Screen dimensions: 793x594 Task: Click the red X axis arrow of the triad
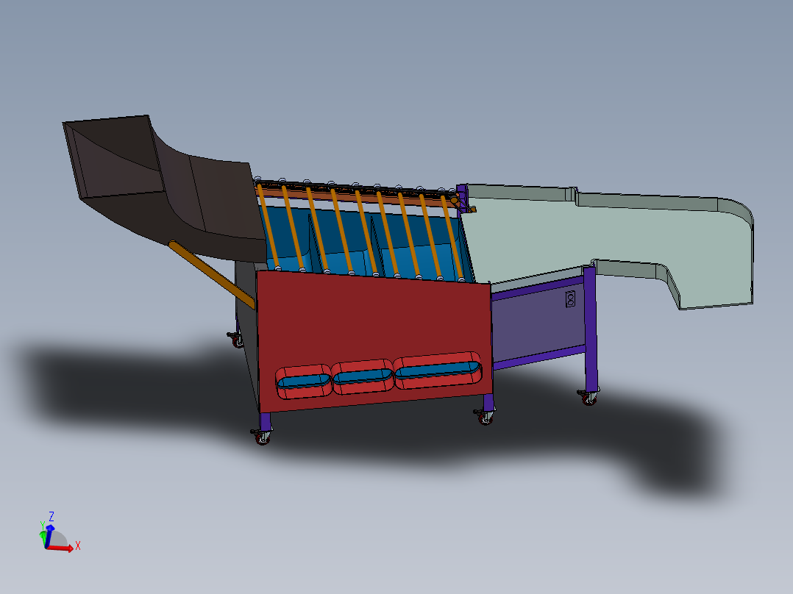[x=62, y=548]
